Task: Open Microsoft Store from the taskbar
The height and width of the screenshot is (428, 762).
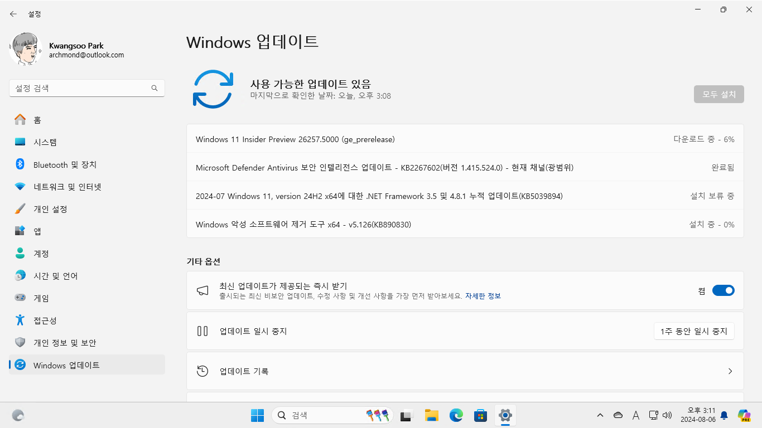Action: (480, 415)
